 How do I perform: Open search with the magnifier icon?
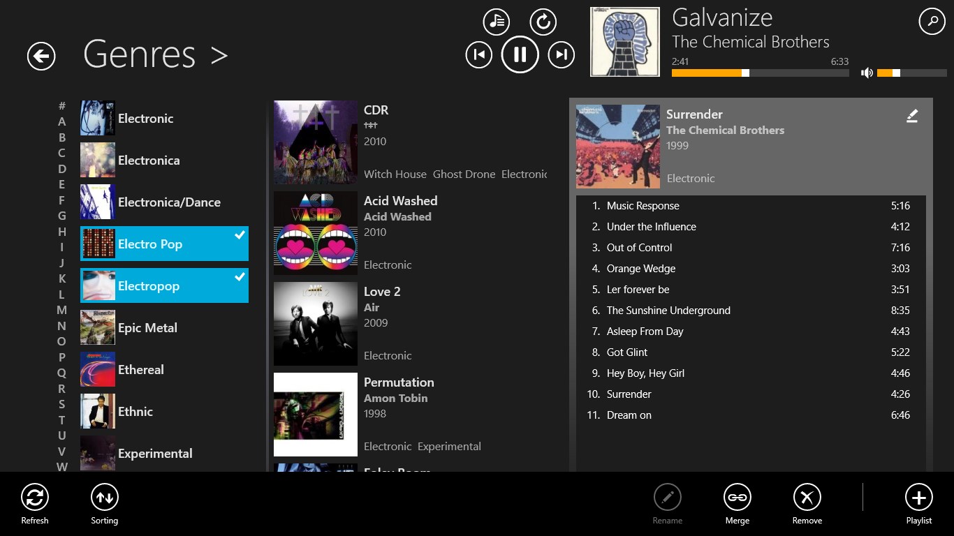932,22
